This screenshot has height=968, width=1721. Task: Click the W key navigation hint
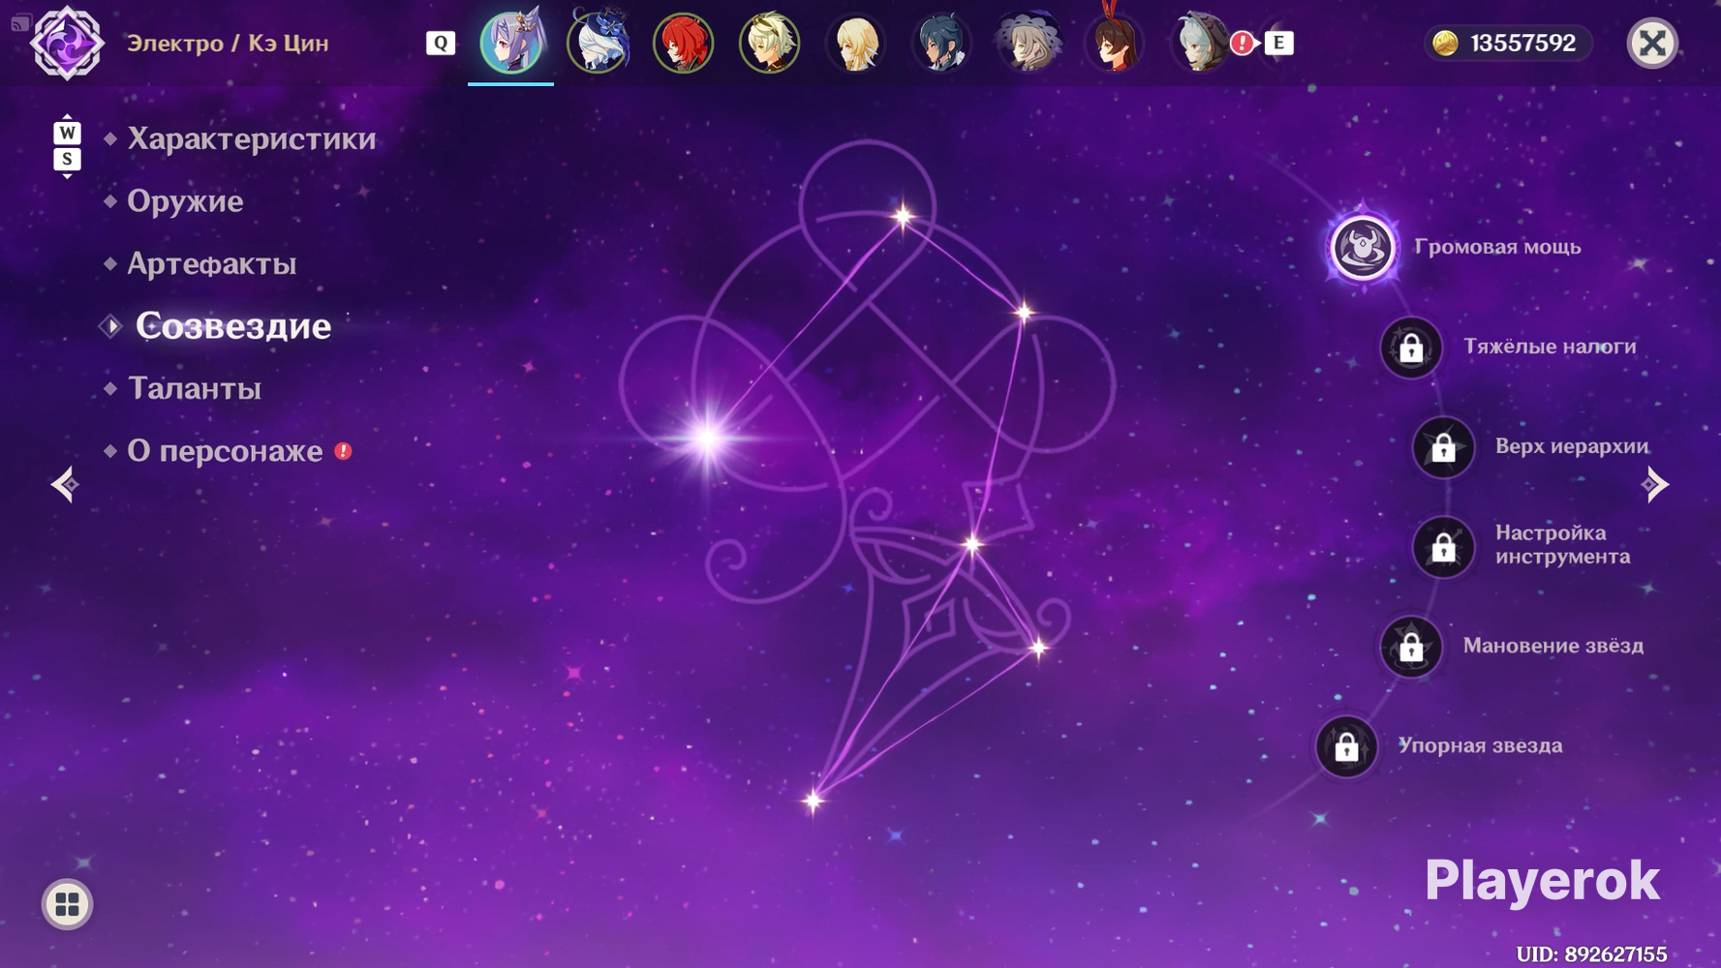coord(67,132)
